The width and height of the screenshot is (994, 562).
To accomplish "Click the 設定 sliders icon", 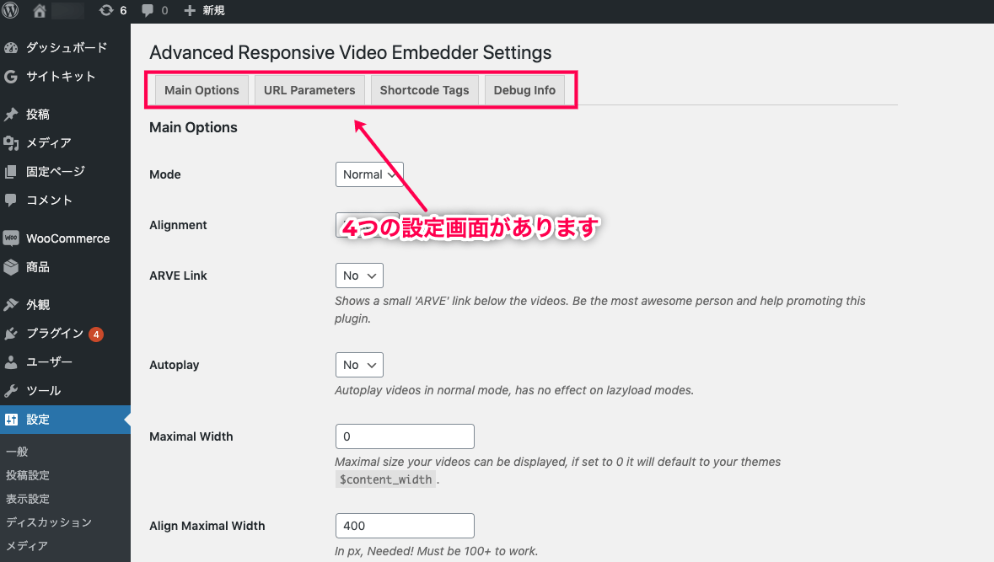I will click(11, 420).
